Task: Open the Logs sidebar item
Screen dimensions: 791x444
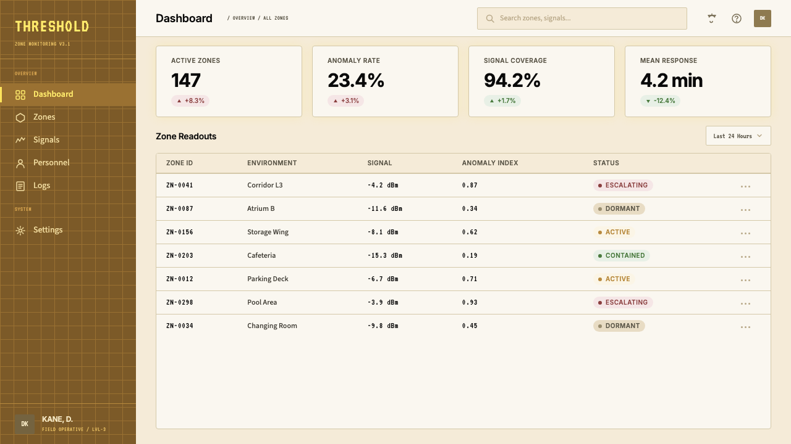Action: tap(68, 186)
